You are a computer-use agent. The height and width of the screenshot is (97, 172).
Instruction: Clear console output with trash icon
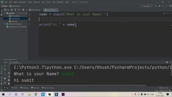point(9,84)
